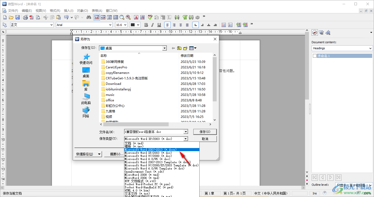Toggle left text alignment
The height and width of the screenshot is (197, 374).
(x=168, y=25)
